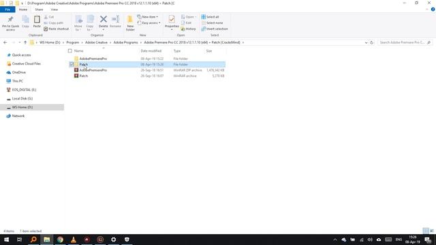Open VLC media player from taskbar
The image size is (436, 245).
[74, 240]
